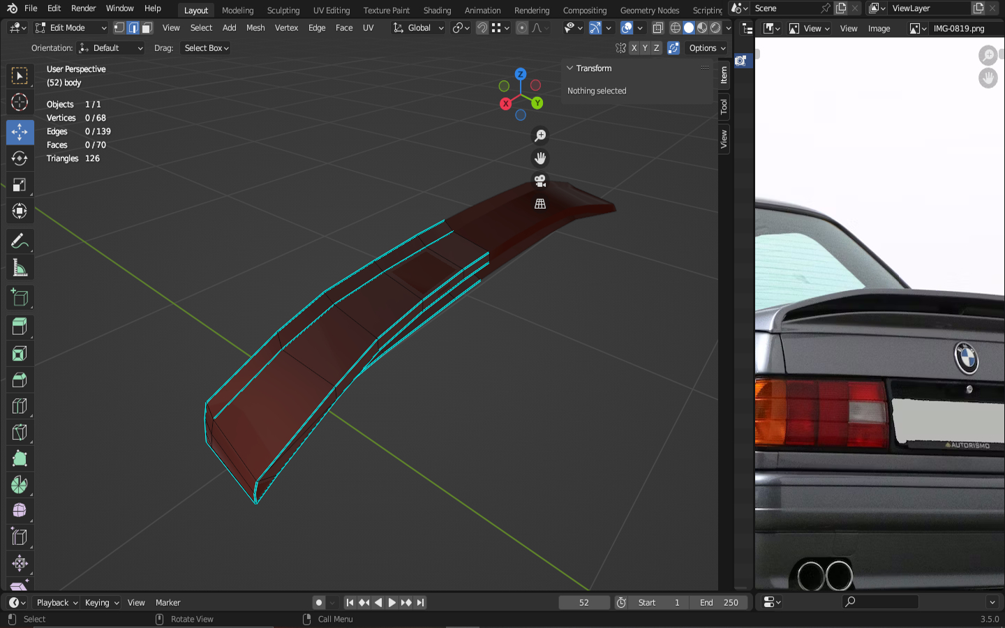1005x628 pixels.
Task: Click the current frame field showing 52
Action: (x=583, y=603)
